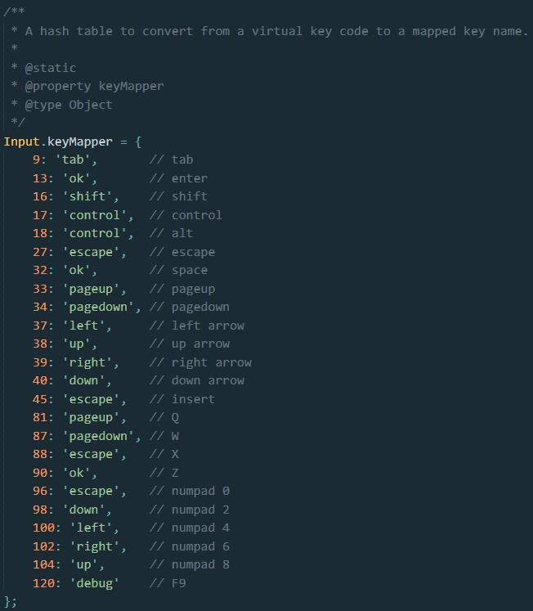Click the '// X' comment

pyautogui.click(x=164, y=454)
